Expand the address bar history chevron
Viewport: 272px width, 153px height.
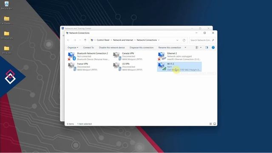(x=177, y=40)
